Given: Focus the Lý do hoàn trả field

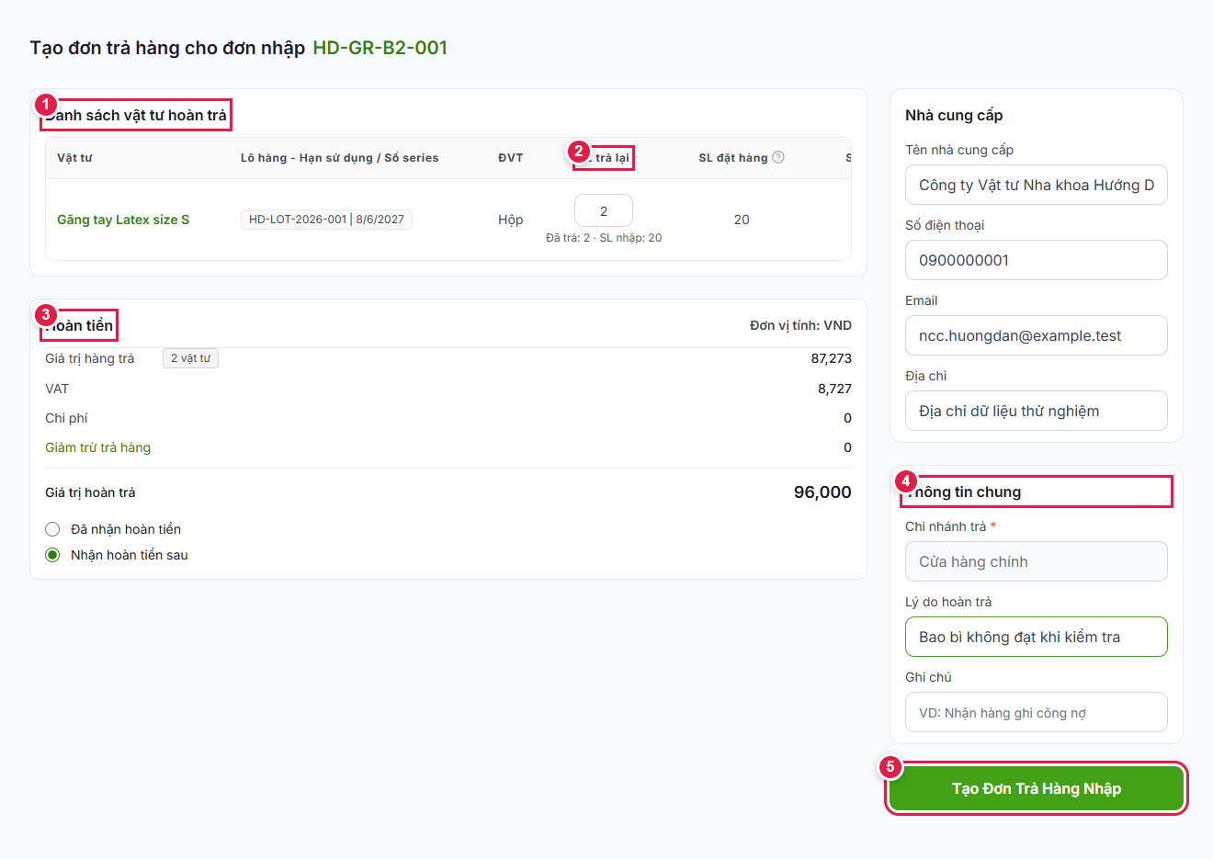Looking at the screenshot, I should coord(1037,637).
